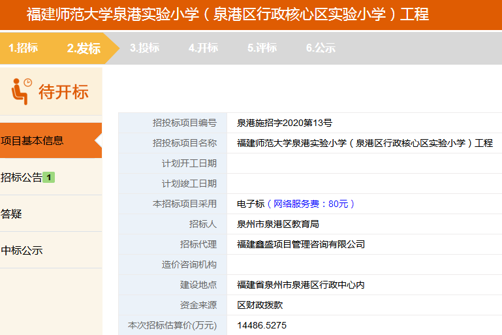
Task: Go to the 5.评标 step
Action: tap(262, 48)
